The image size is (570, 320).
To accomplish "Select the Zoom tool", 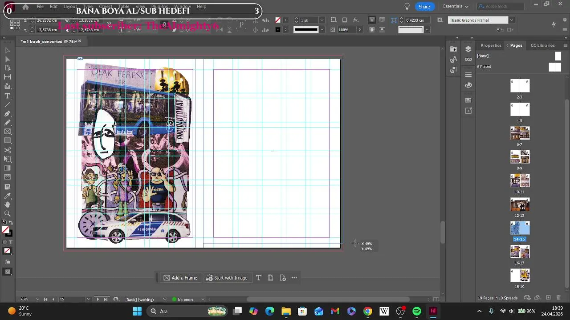I will (x=8, y=214).
